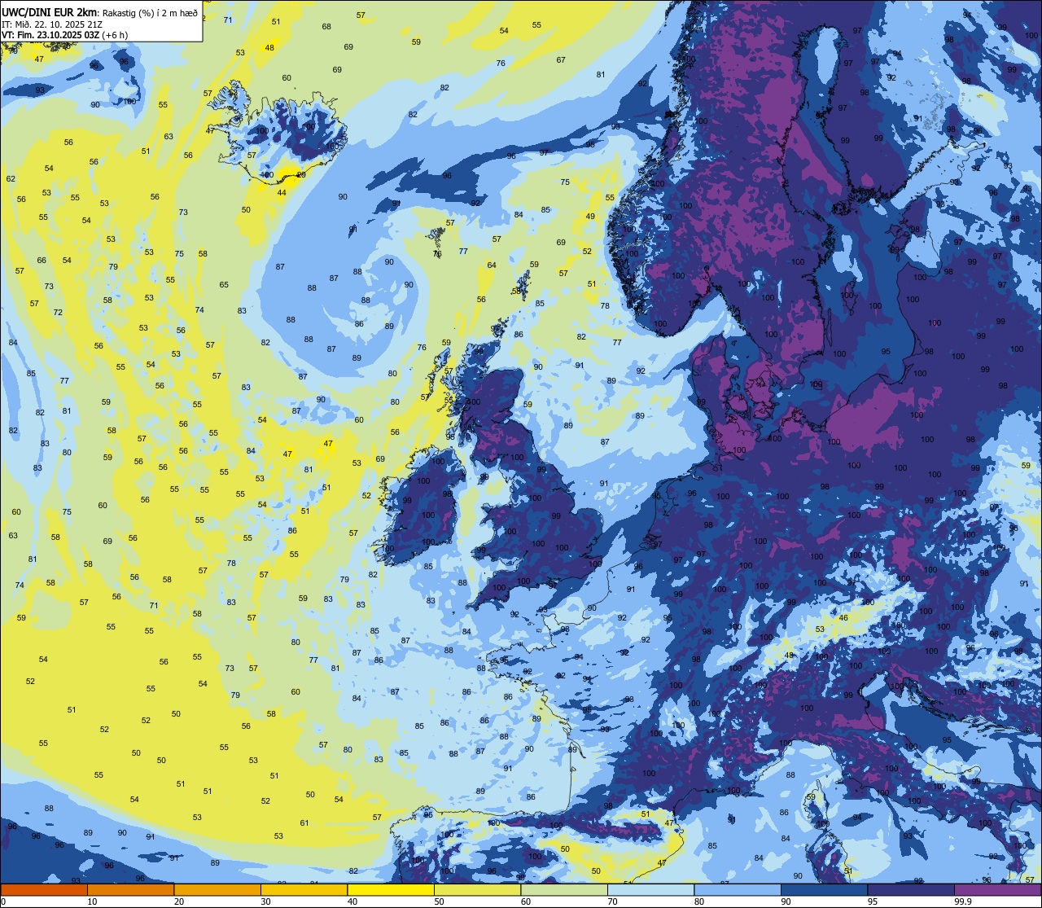Viewport: 1042px width, 908px height.
Task: Click the humidity value "46" over the Alps
Action: click(843, 618)
